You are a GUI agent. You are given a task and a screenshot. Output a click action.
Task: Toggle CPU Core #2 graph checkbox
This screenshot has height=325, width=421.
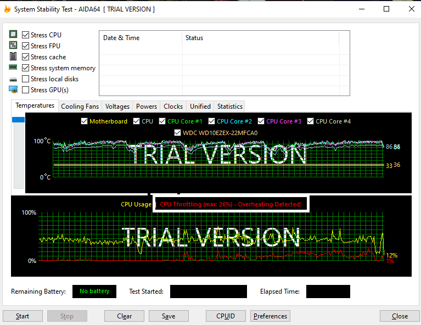211,121
